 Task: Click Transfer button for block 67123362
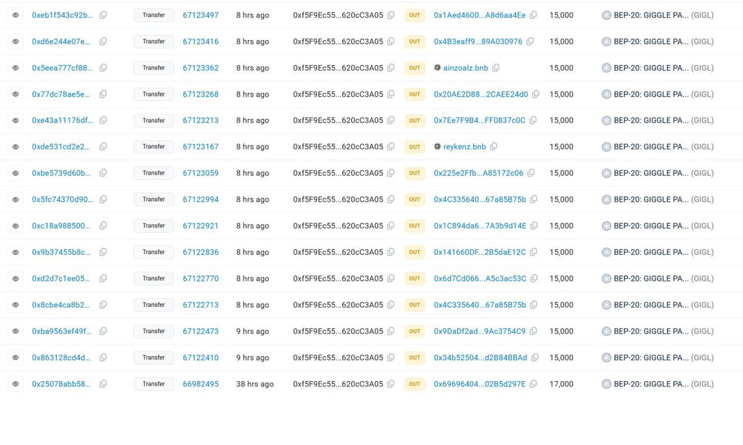click(x=154, y=67)
